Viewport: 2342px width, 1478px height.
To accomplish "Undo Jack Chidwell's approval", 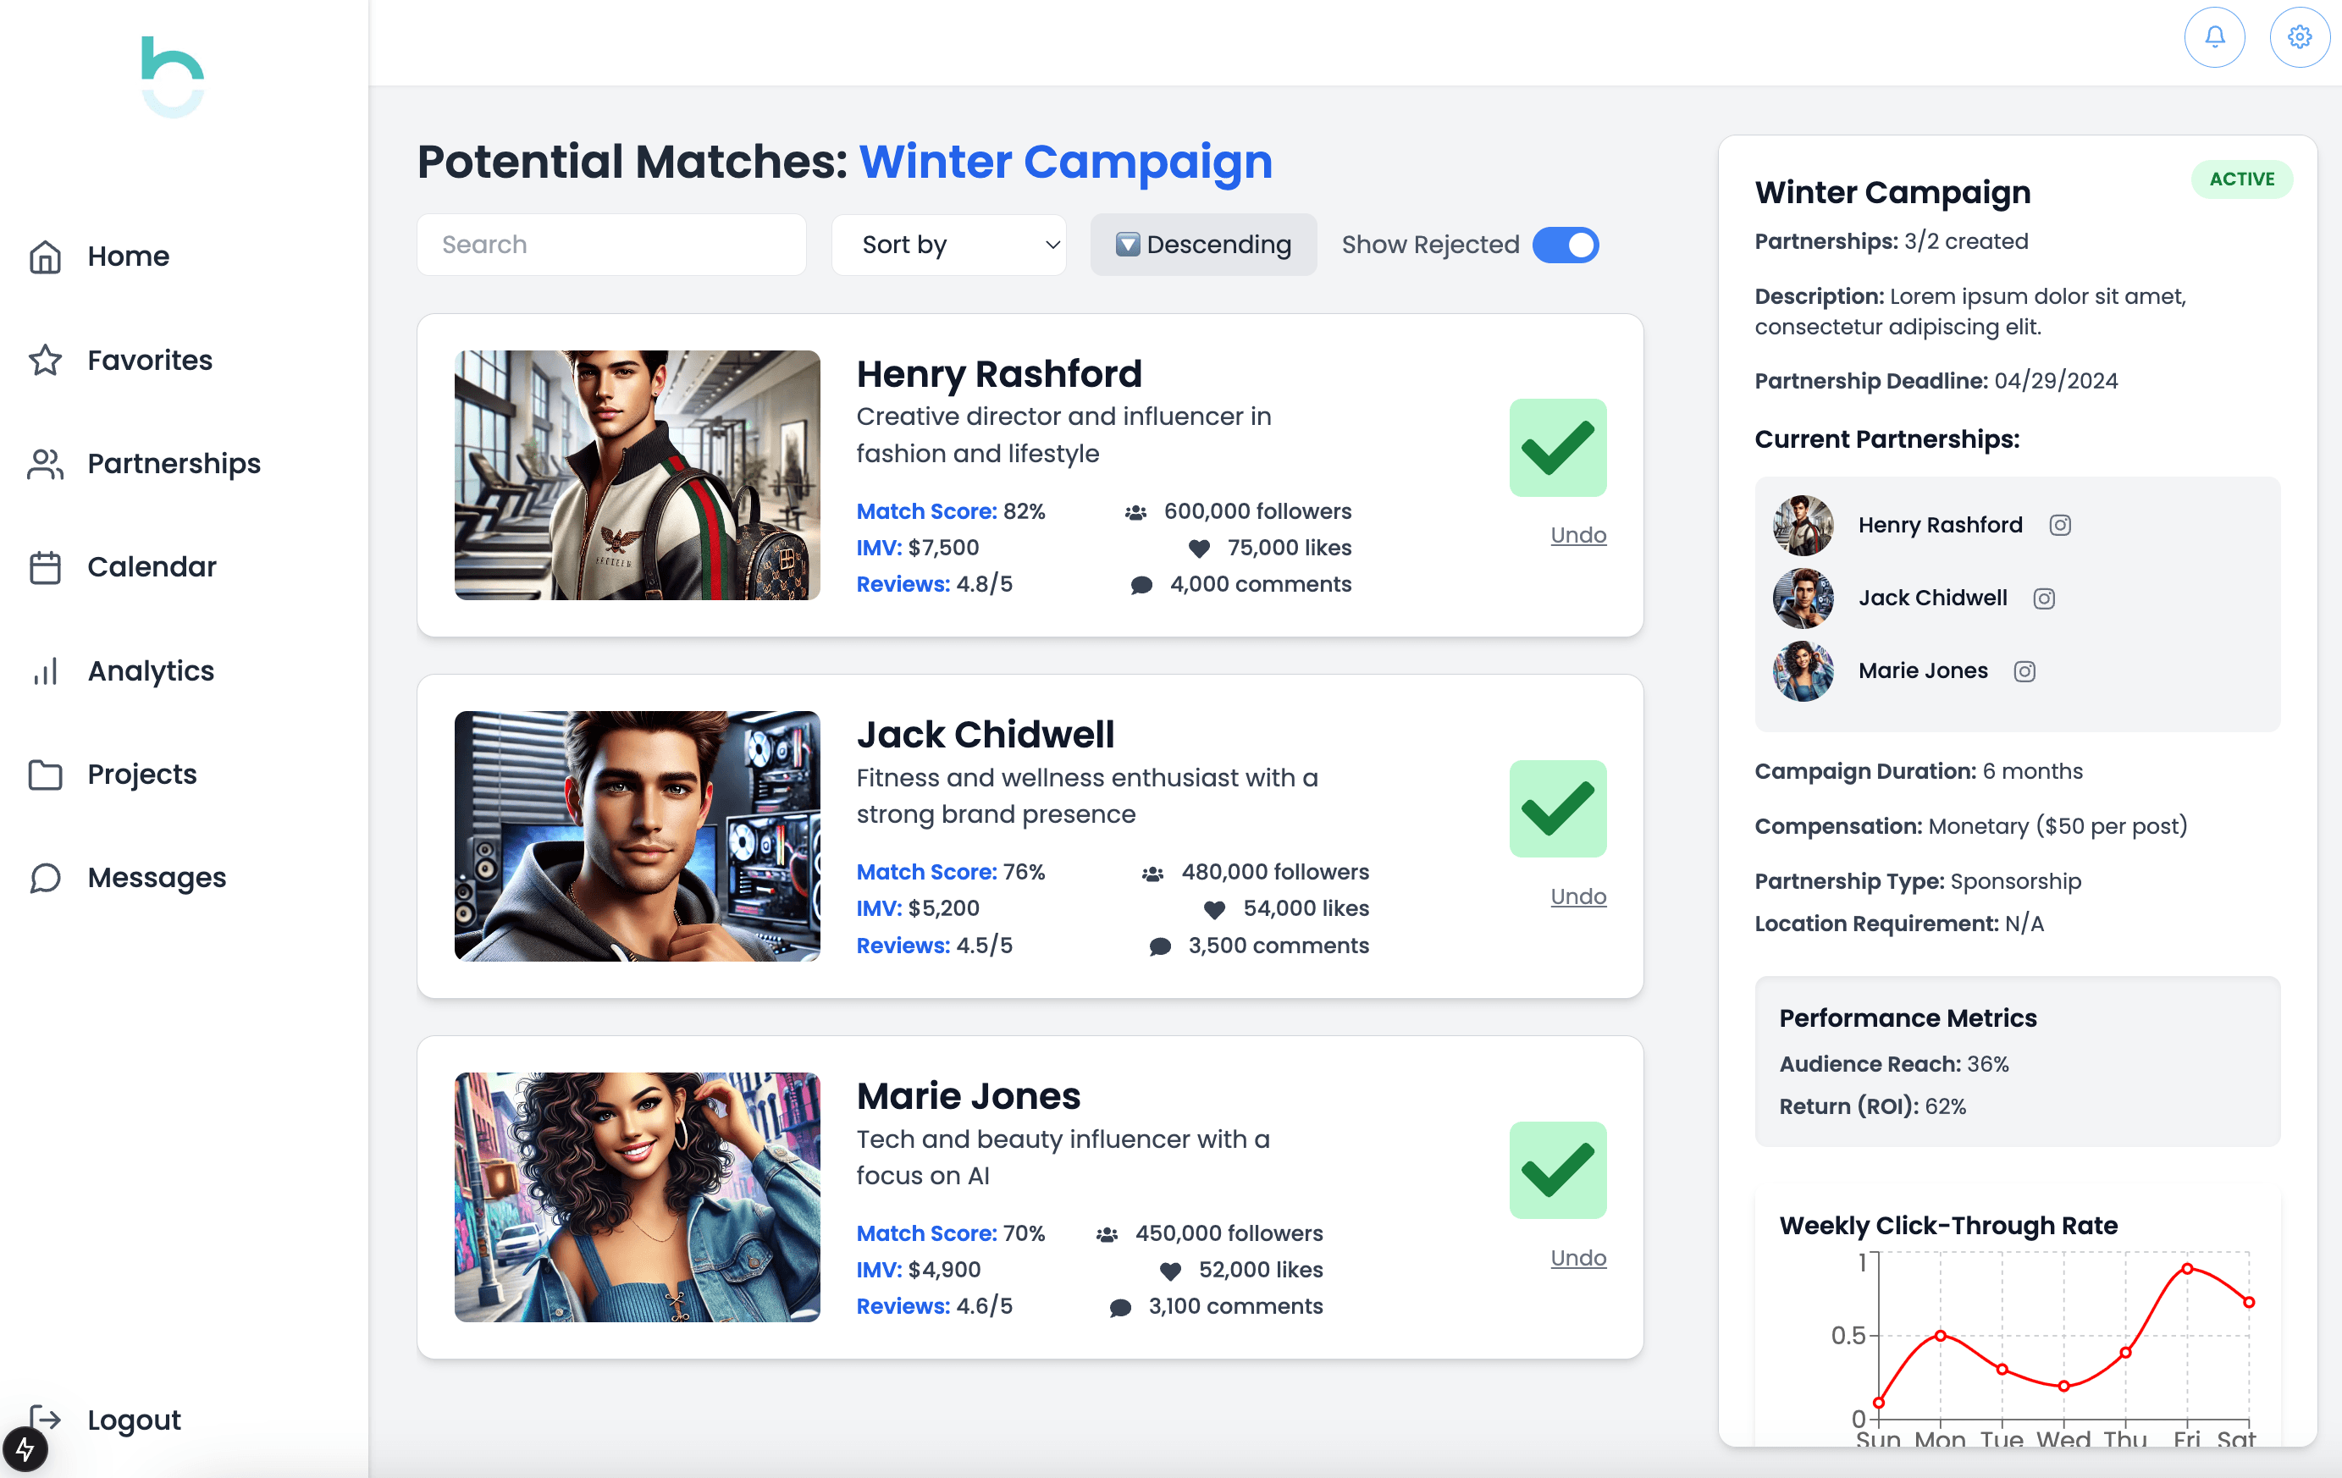I will pyautogui.click(x=1577, y=896).
